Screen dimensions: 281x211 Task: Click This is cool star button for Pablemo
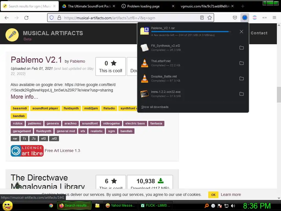point(111,66)
